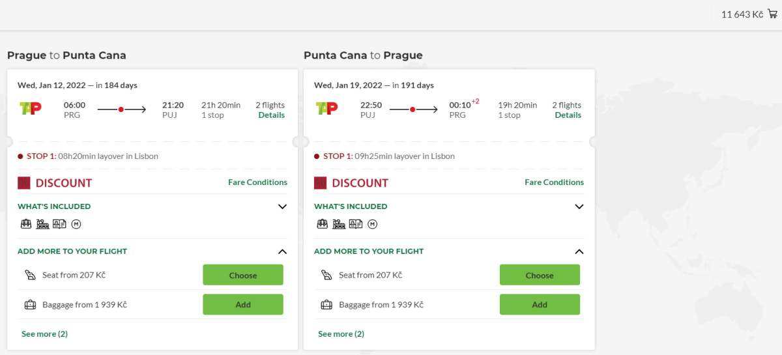This screenshot has width=782, height=355.
Task: Click the backpack icon in Prague–Punta Cana included items
Action: [26, 224]
